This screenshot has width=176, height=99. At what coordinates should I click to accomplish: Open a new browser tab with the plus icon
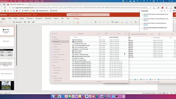[x=30, y=4]
